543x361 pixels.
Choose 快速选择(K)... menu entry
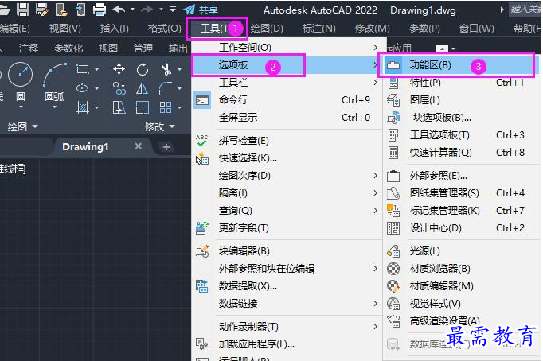point(287,158)
